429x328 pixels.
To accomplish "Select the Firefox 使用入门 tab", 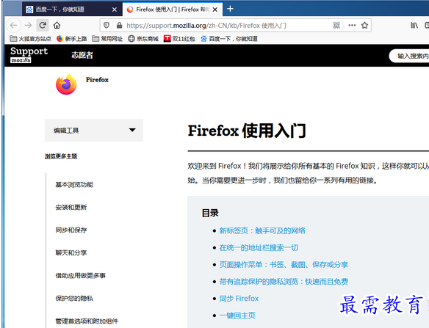I will [173, 10].
